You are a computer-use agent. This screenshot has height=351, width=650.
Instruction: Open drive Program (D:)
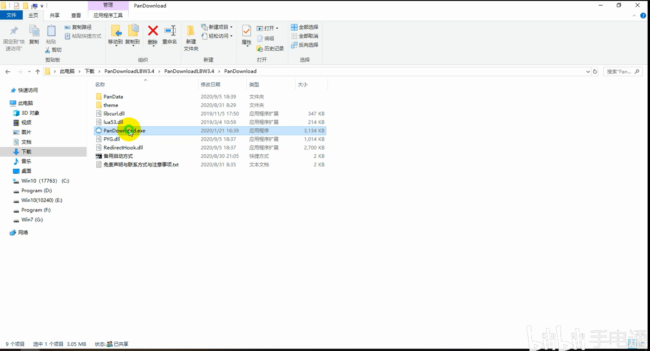[x=36, y=190]
